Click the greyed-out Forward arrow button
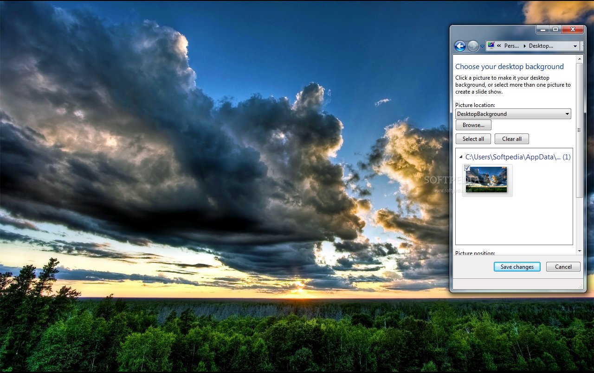The image size is (594, 373). pos(473,46)
